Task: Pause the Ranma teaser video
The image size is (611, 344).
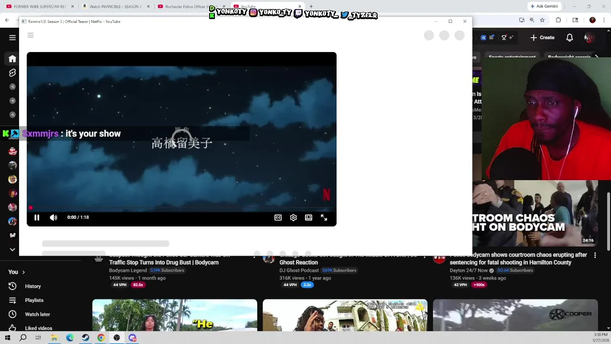Action: (37, 217)
